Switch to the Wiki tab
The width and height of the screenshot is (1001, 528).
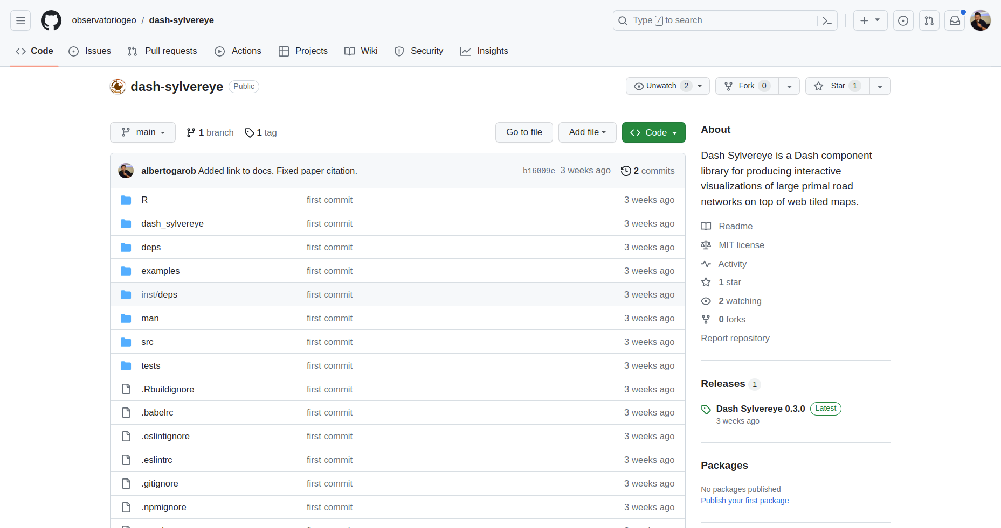[361, 51]
